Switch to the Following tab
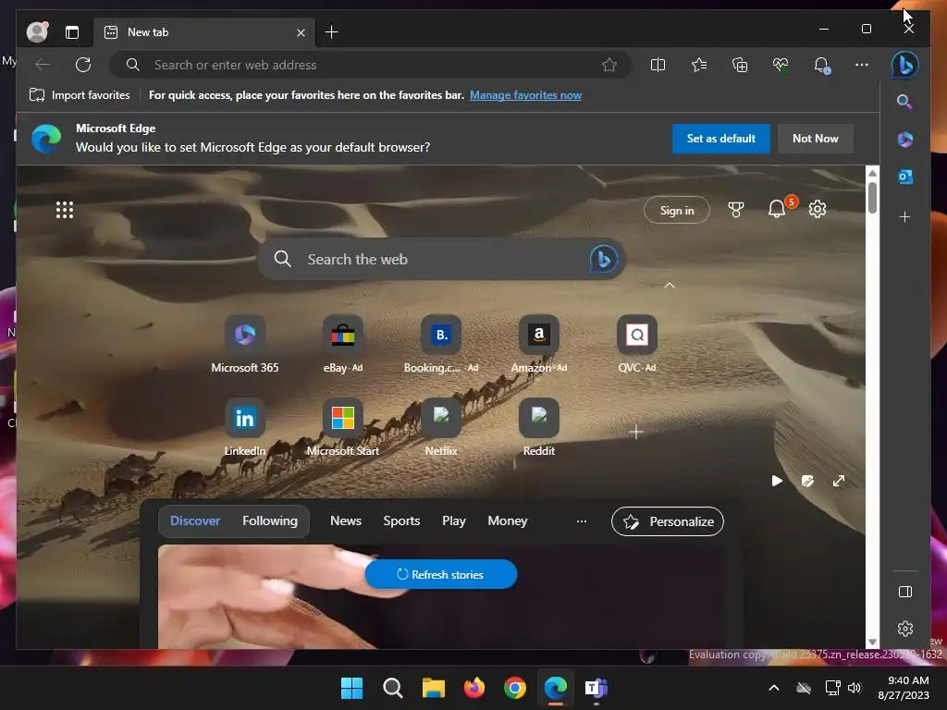This screenshot has width=947, height=710. click(x=270, y=520)
